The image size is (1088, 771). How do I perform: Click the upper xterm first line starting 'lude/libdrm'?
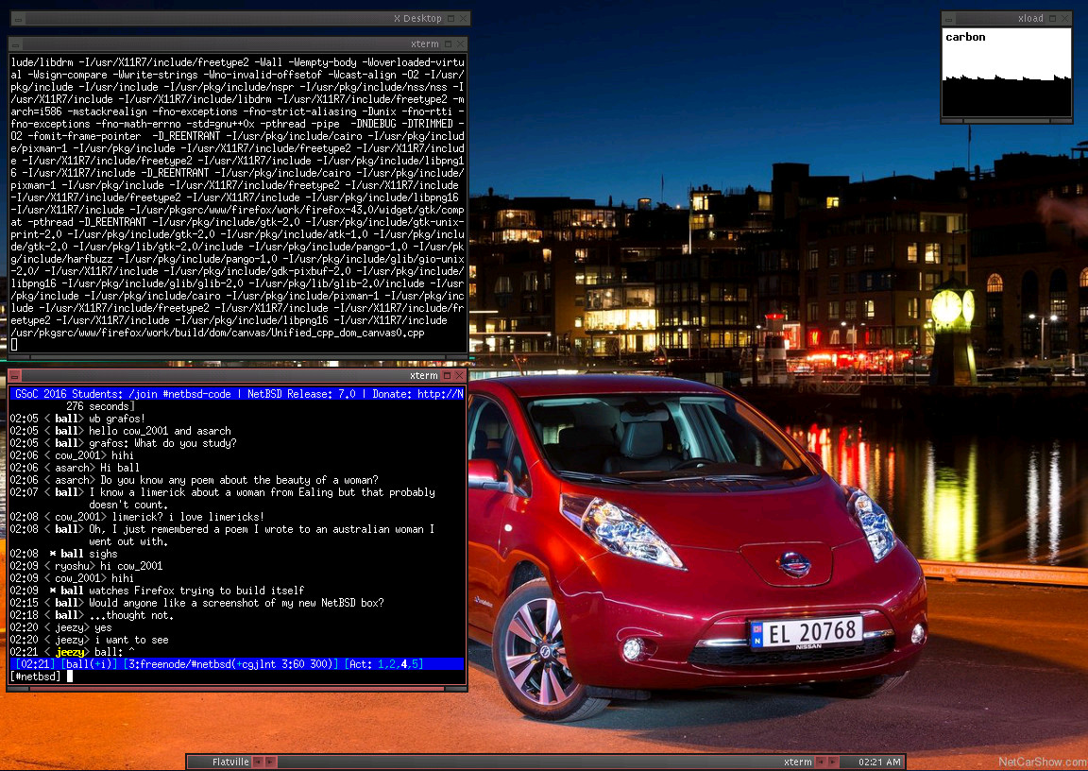pos(237,62)
